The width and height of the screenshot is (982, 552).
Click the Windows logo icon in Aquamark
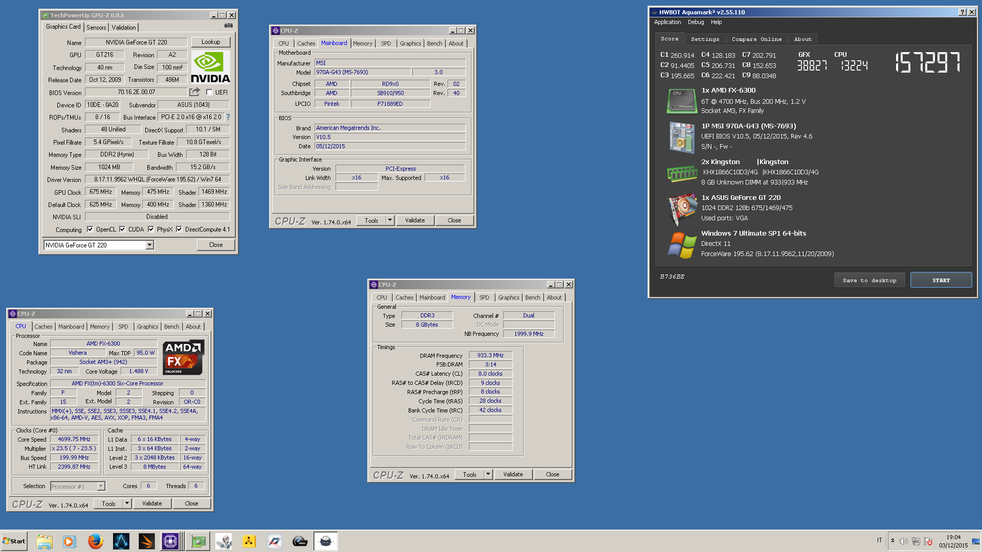coord(682,245)
